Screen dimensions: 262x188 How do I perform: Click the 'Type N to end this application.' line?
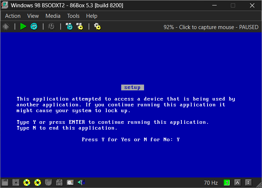67,128
